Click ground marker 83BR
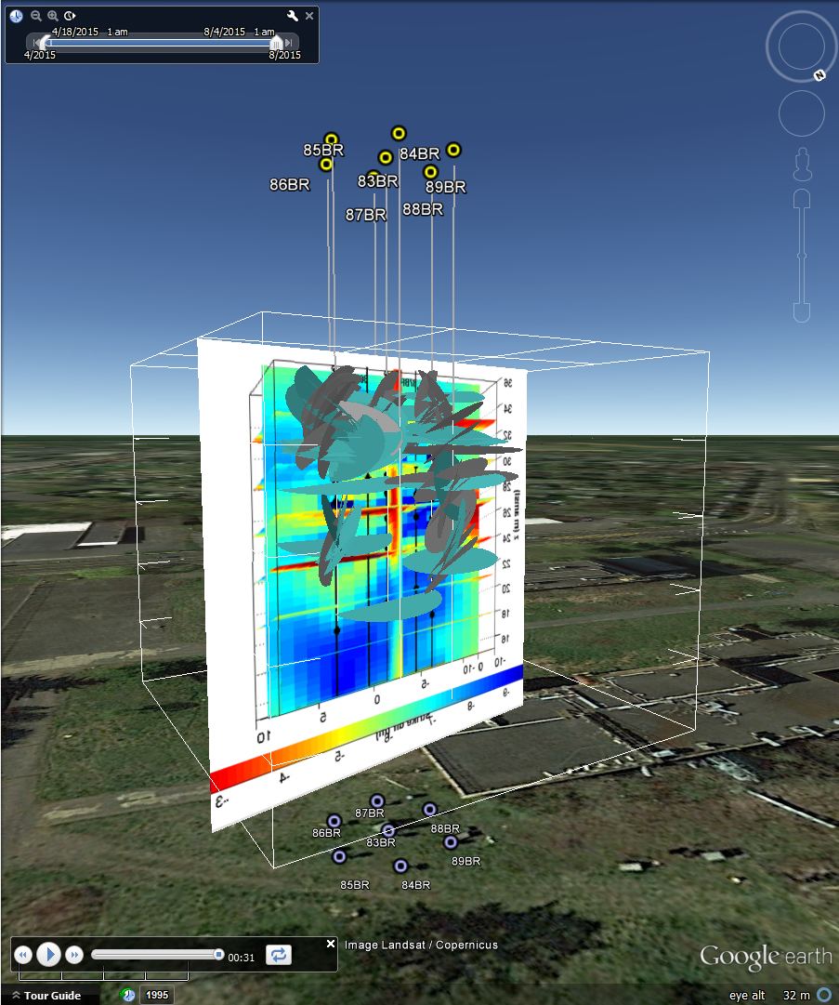The image size is (839, 1005). pos(388,830)
